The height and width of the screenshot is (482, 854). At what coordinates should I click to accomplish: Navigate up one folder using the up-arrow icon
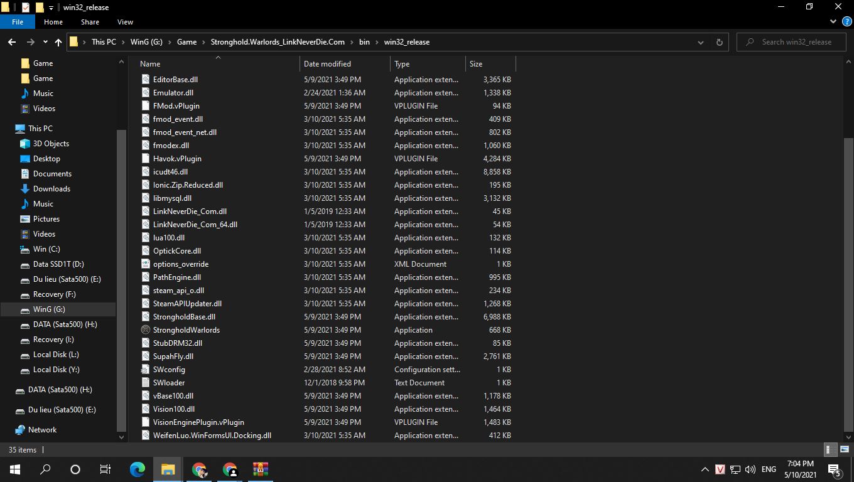pyautogui.click(x=58, y=42)
